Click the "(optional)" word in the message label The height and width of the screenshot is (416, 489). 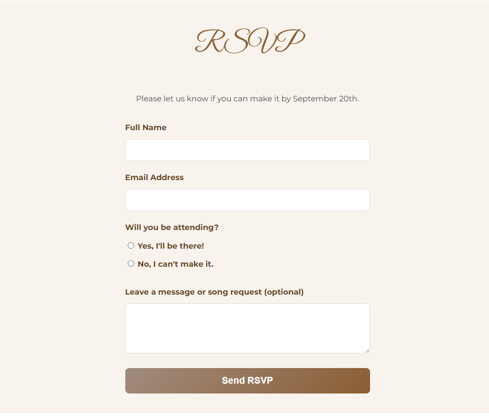tap(284, 292)
